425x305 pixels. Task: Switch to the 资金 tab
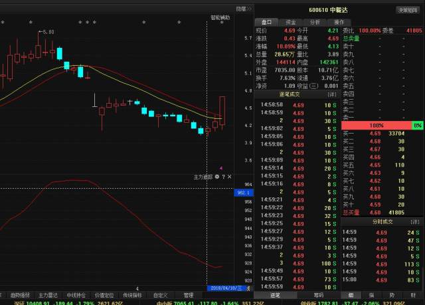[x=291, y=21]
